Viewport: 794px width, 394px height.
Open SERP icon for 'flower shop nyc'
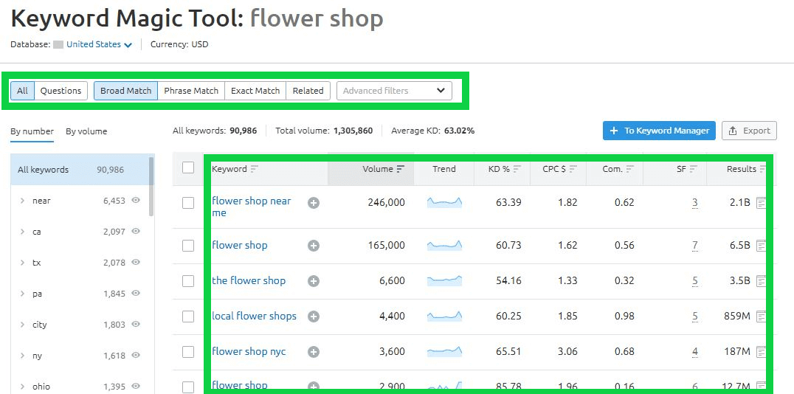click(761, 352)
